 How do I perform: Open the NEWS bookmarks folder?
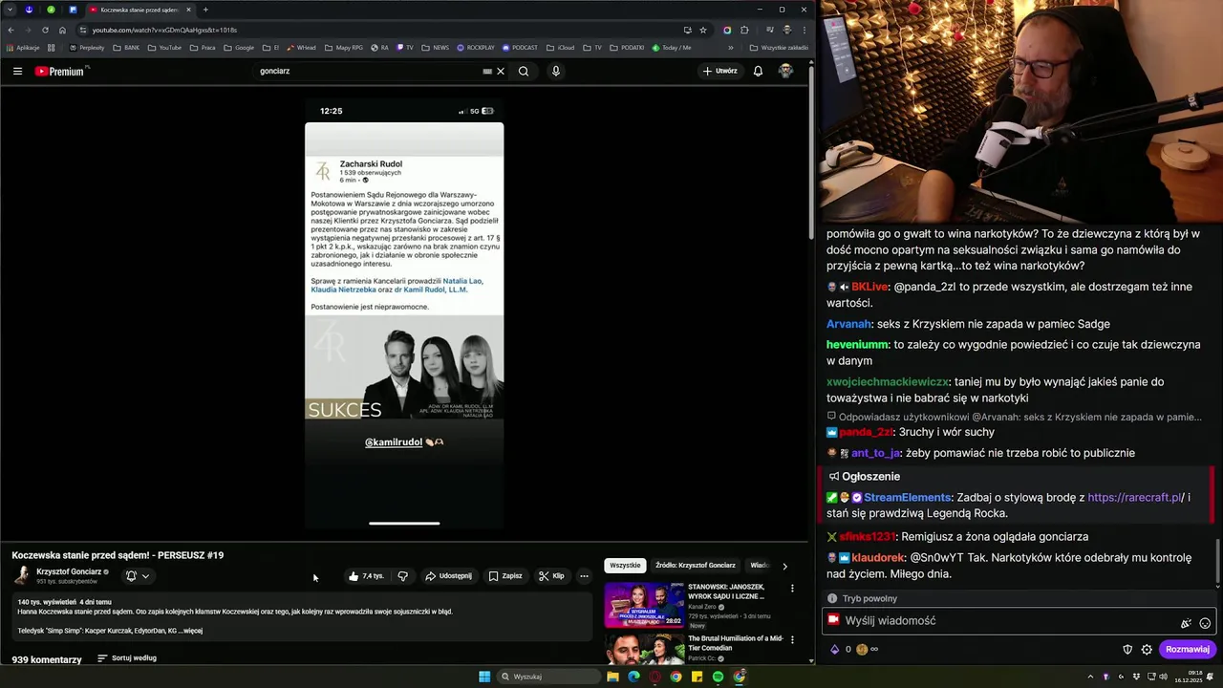pyautogui.click(x=435, y=47)
